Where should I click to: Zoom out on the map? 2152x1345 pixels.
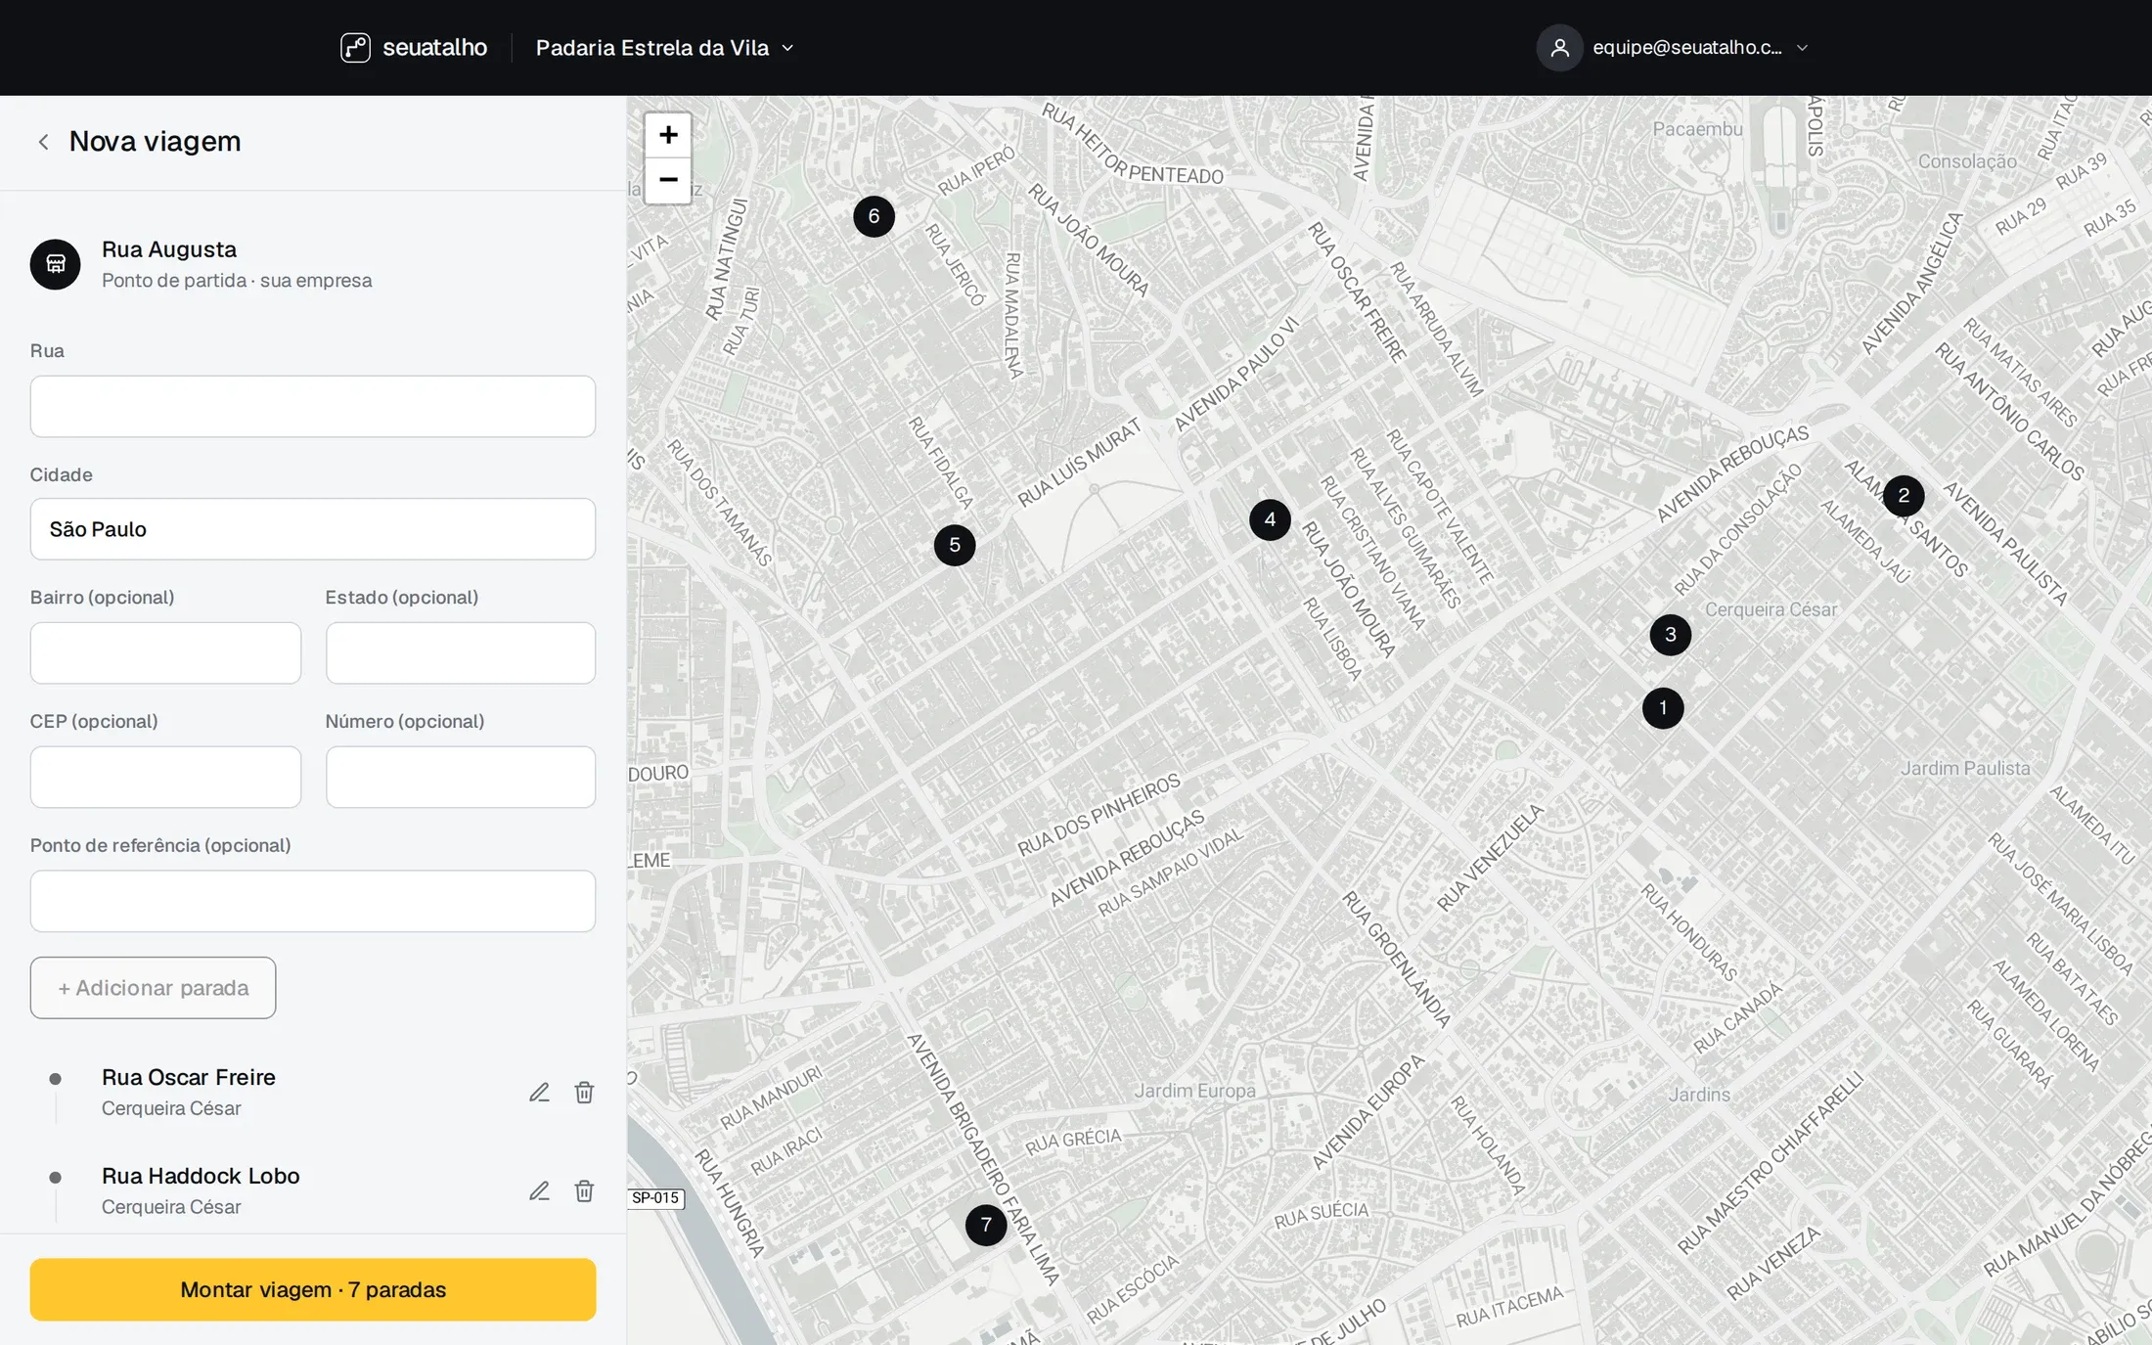[x=668, y=180]
